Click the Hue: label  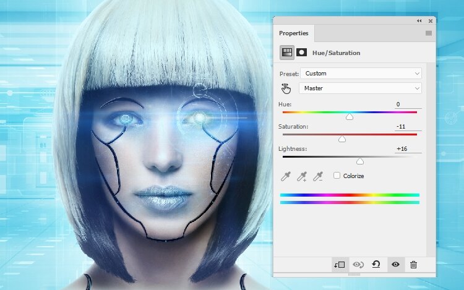tap(285, 104)
